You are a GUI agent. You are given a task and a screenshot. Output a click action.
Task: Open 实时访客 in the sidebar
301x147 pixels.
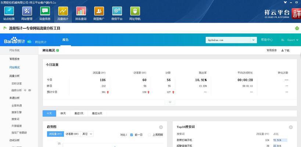tap(17, 84)
